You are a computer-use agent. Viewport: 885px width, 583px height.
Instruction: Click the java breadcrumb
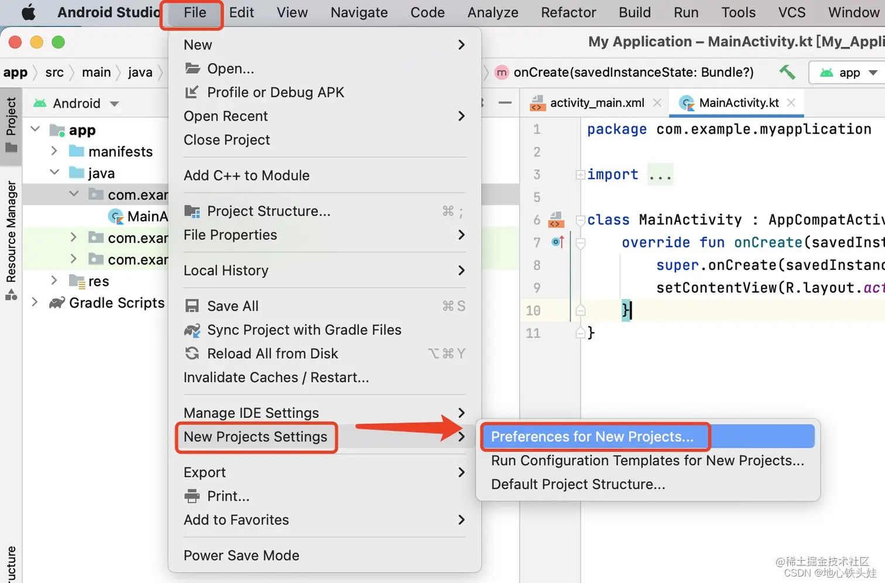(x=140, y=73)
